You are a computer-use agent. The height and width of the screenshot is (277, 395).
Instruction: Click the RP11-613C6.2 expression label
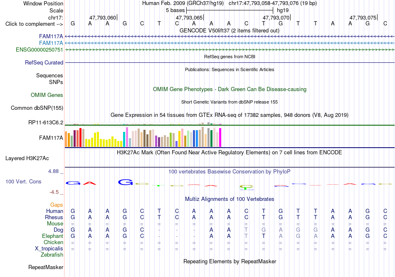tap(46, 123)
